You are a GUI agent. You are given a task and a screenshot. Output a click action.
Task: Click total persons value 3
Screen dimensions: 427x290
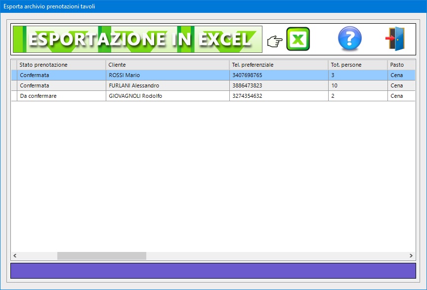pos(358,75)
